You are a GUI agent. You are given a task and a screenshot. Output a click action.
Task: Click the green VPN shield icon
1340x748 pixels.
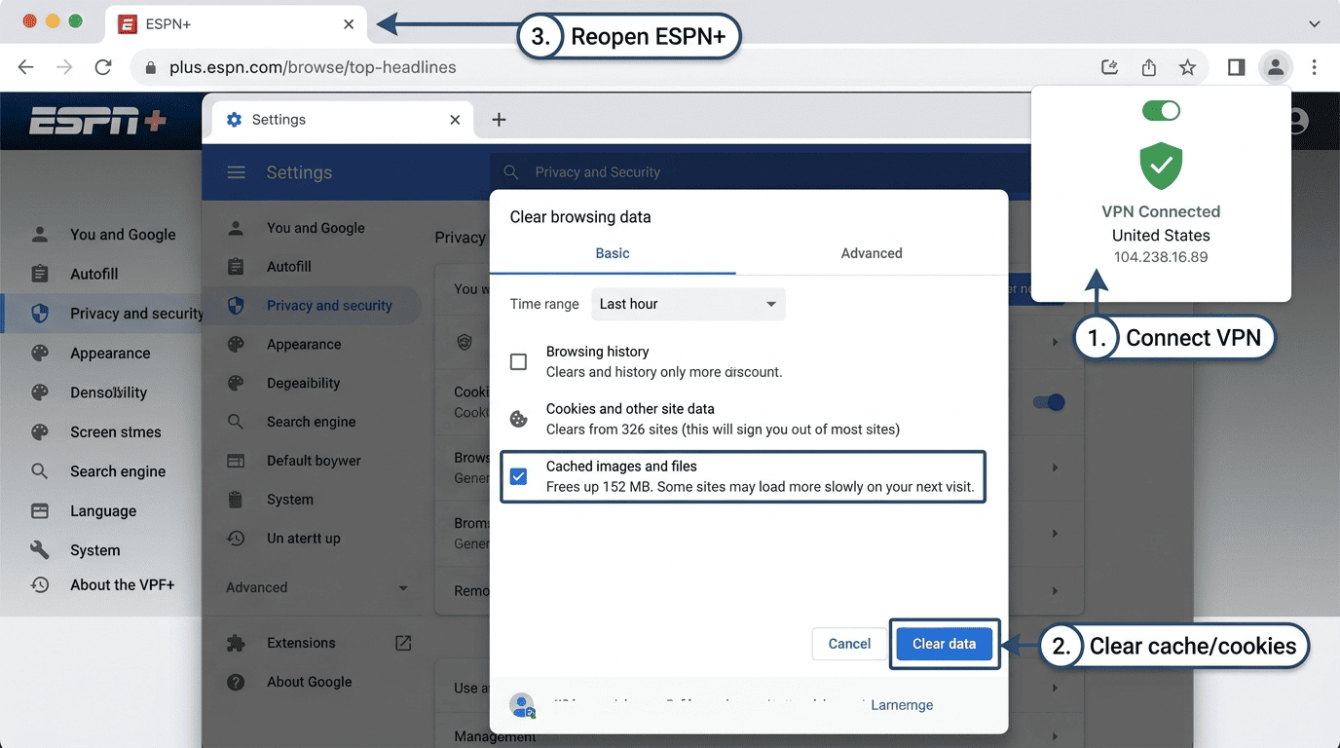[1161, 166]
